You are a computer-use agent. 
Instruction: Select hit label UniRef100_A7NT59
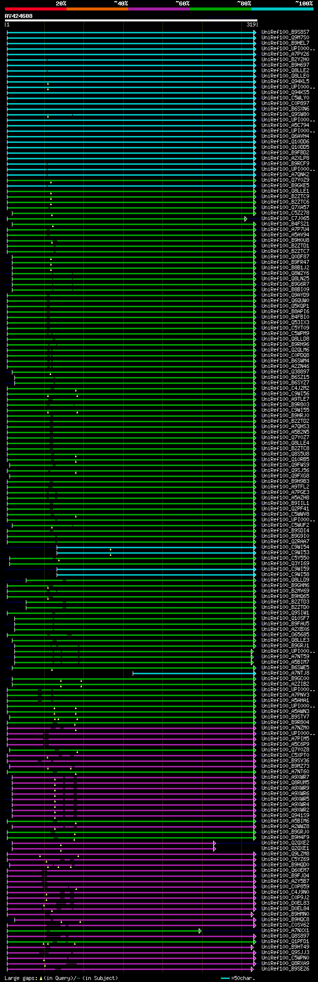coord(285,656)
